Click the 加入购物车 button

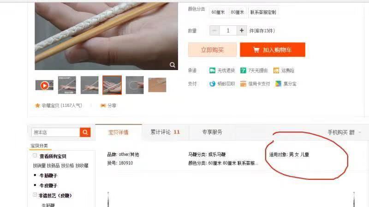tap(273, 50)
